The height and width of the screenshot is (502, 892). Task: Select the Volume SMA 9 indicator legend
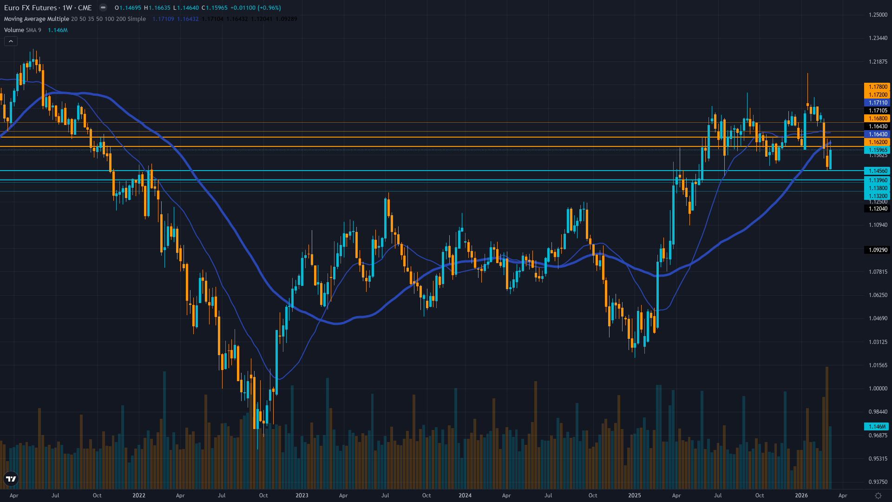click(23, 30)
